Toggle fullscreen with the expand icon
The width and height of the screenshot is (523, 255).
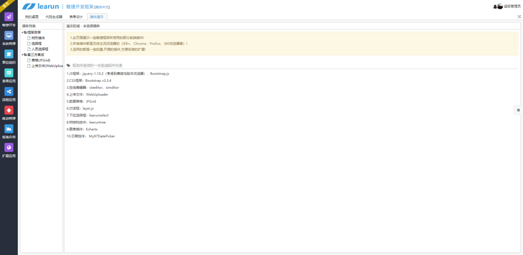tap(519, 17)
